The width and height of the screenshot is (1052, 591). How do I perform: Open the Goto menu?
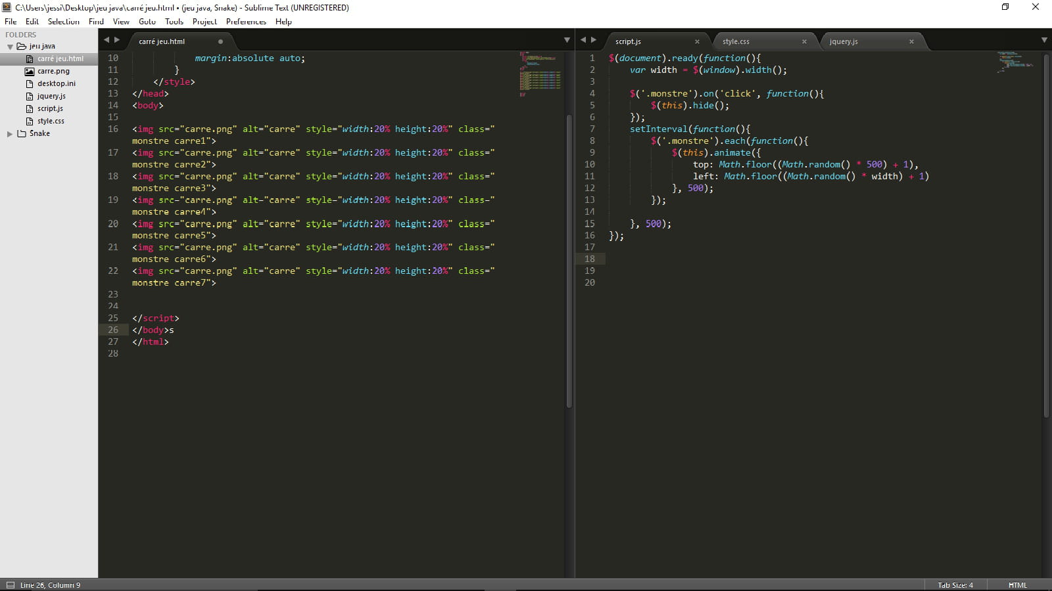pyautogui.click(x=147, y=21)
